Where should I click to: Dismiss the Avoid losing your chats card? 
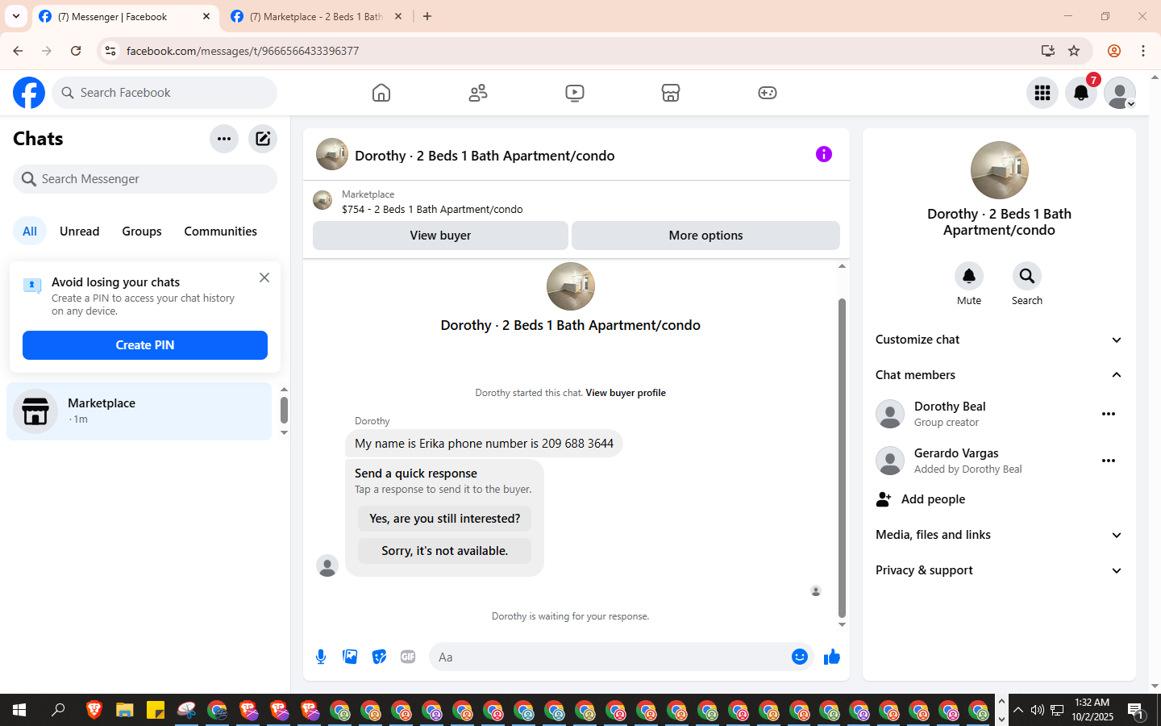(264, 277)
